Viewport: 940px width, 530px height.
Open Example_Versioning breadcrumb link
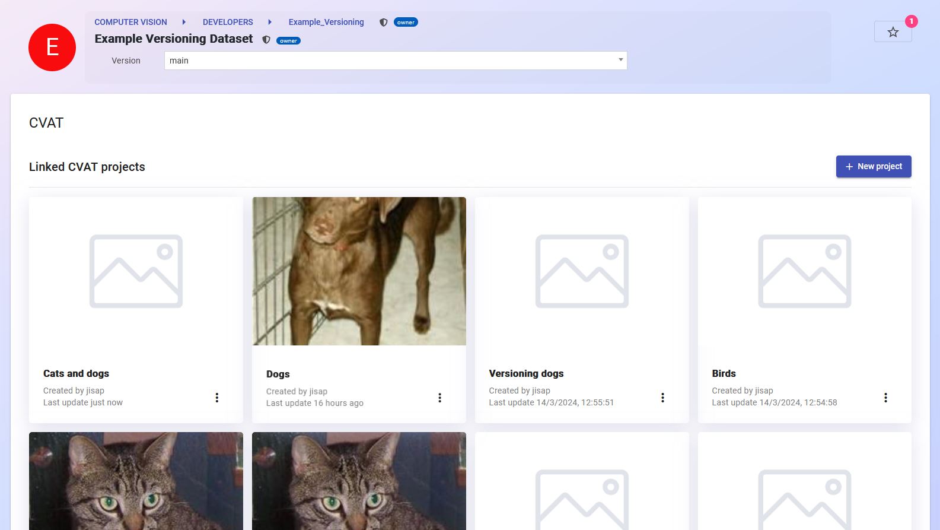(326, 22)
